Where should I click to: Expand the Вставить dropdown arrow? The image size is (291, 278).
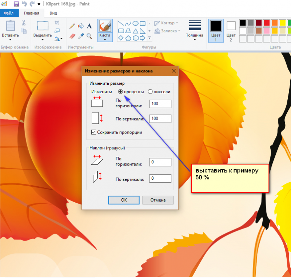coord(11,40)
